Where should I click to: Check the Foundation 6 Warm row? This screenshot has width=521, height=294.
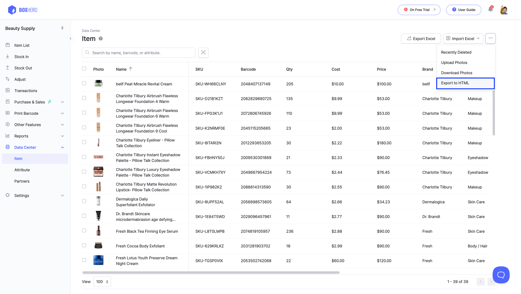(84, 113)
